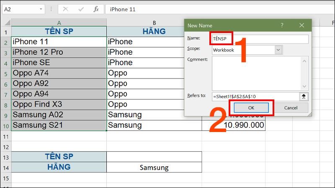Click the Enter checkmark icon in formula bar

point(81,9)
